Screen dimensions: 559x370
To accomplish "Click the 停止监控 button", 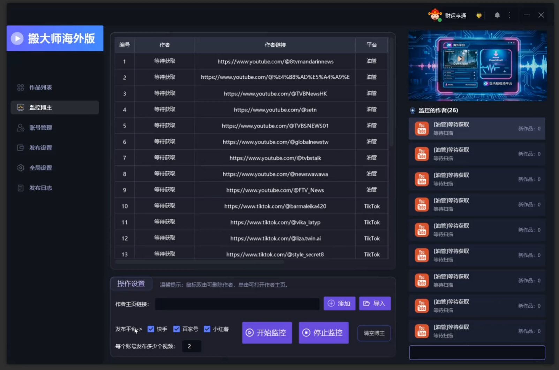I will click(x=324, y=333).
